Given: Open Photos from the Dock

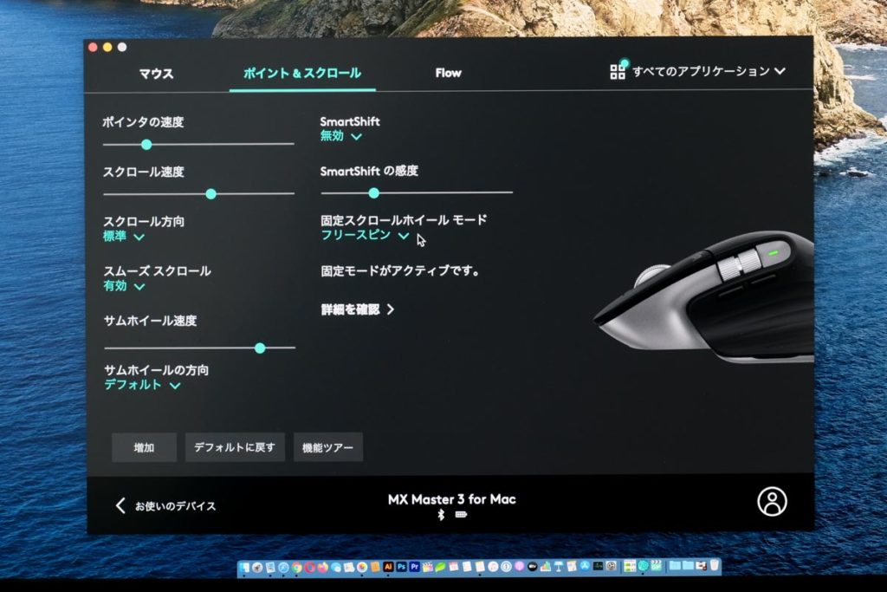Looking at the screenshot, I should (362, 567).
